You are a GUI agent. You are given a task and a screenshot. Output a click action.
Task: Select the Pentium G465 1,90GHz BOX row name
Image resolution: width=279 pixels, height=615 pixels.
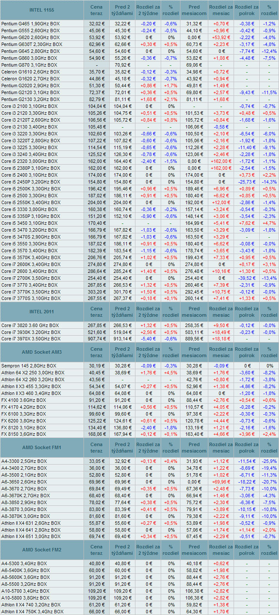click(31, 24)
